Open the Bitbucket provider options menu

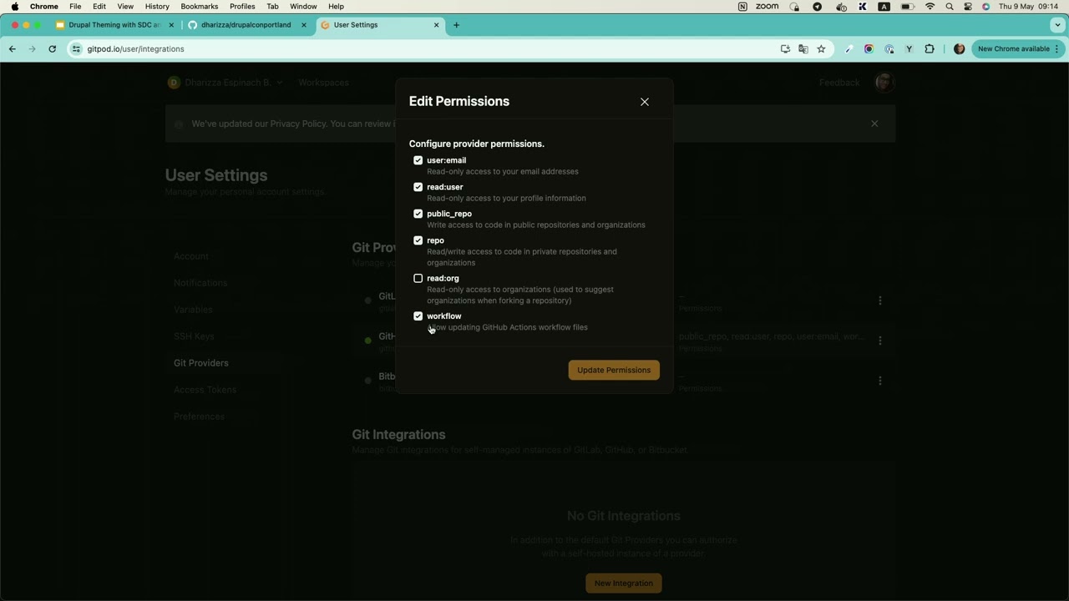click(x=879, y=381)
